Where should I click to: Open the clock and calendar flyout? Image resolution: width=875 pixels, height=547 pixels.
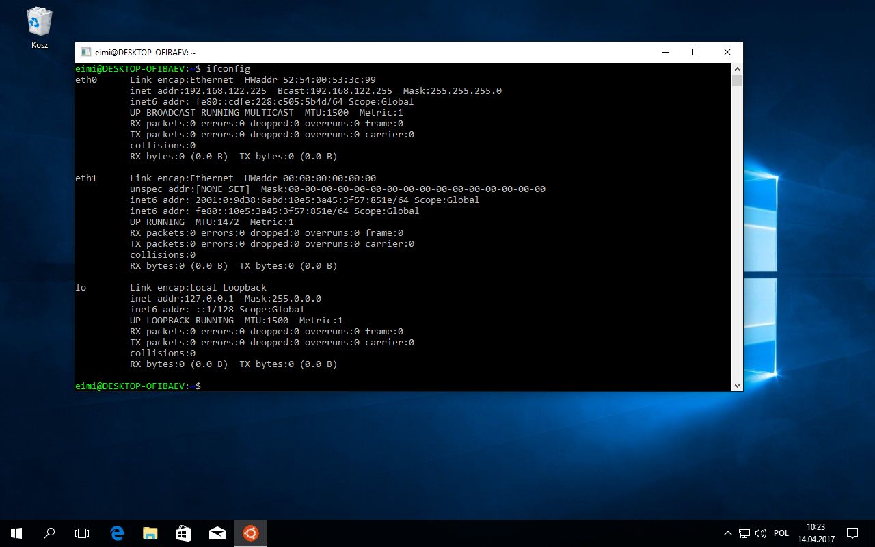pos(816,533)
